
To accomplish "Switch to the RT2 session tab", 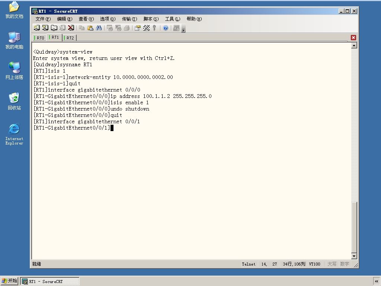I will pos(69,38).
